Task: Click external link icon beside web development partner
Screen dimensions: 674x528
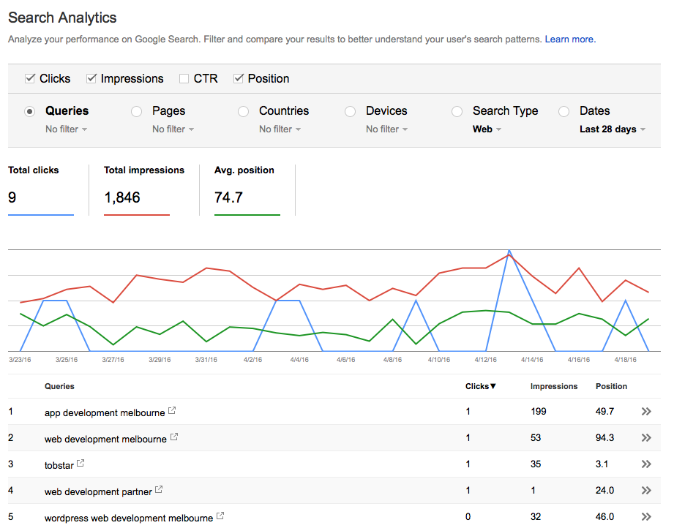Action: click(157, 489)
